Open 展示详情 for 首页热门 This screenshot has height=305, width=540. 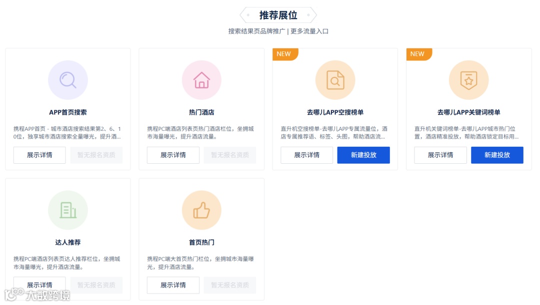click(173, 285)
